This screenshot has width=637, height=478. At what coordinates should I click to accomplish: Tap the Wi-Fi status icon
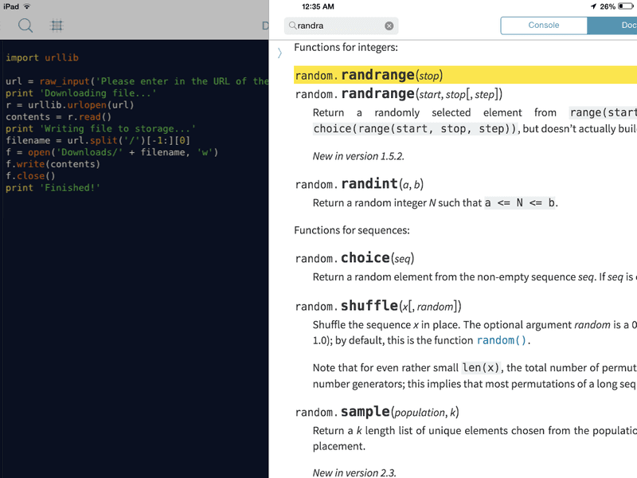pos(27,6)
